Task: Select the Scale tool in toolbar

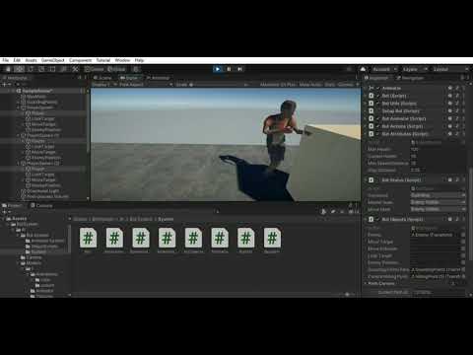Action: click(x=41, y=69)
